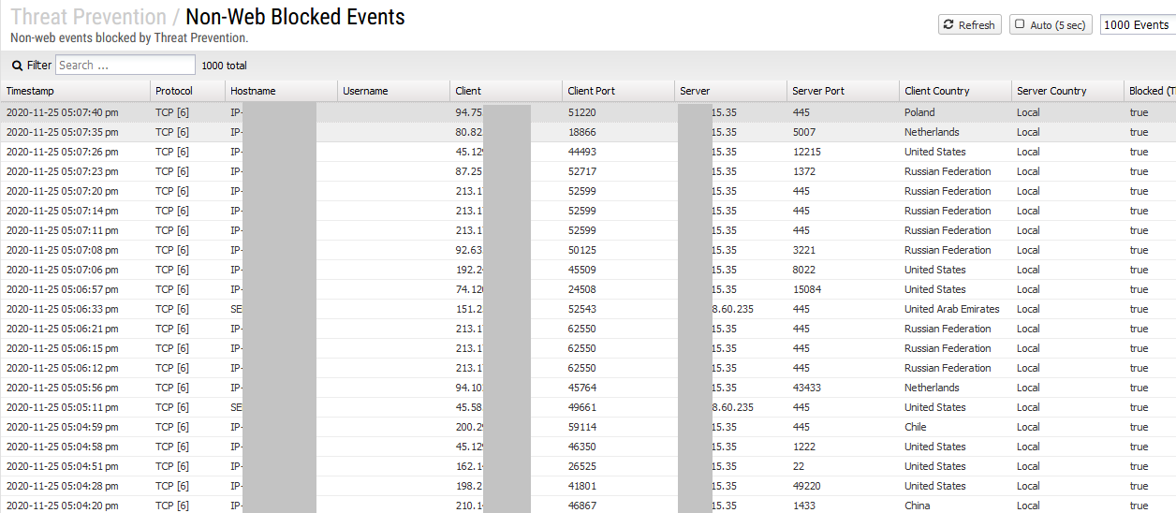Viewport: 1176px width, 513px height.
Task: Select the United Arab Emirates event row
Action: [951, 309]
